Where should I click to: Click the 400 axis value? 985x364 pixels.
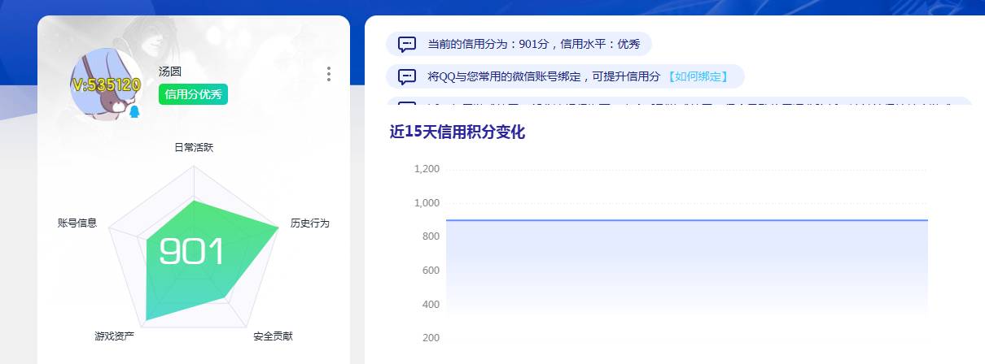click(x=431, y=304)
